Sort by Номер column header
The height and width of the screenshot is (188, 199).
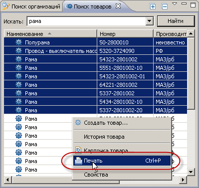click(x=125, y=34)
